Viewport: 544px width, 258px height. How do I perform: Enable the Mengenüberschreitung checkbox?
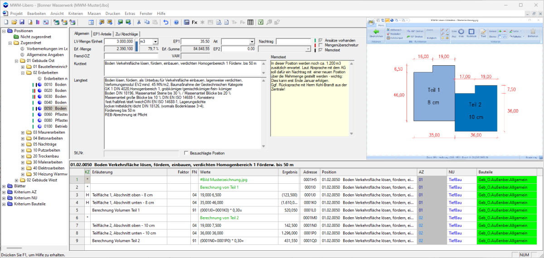(321, 45)
